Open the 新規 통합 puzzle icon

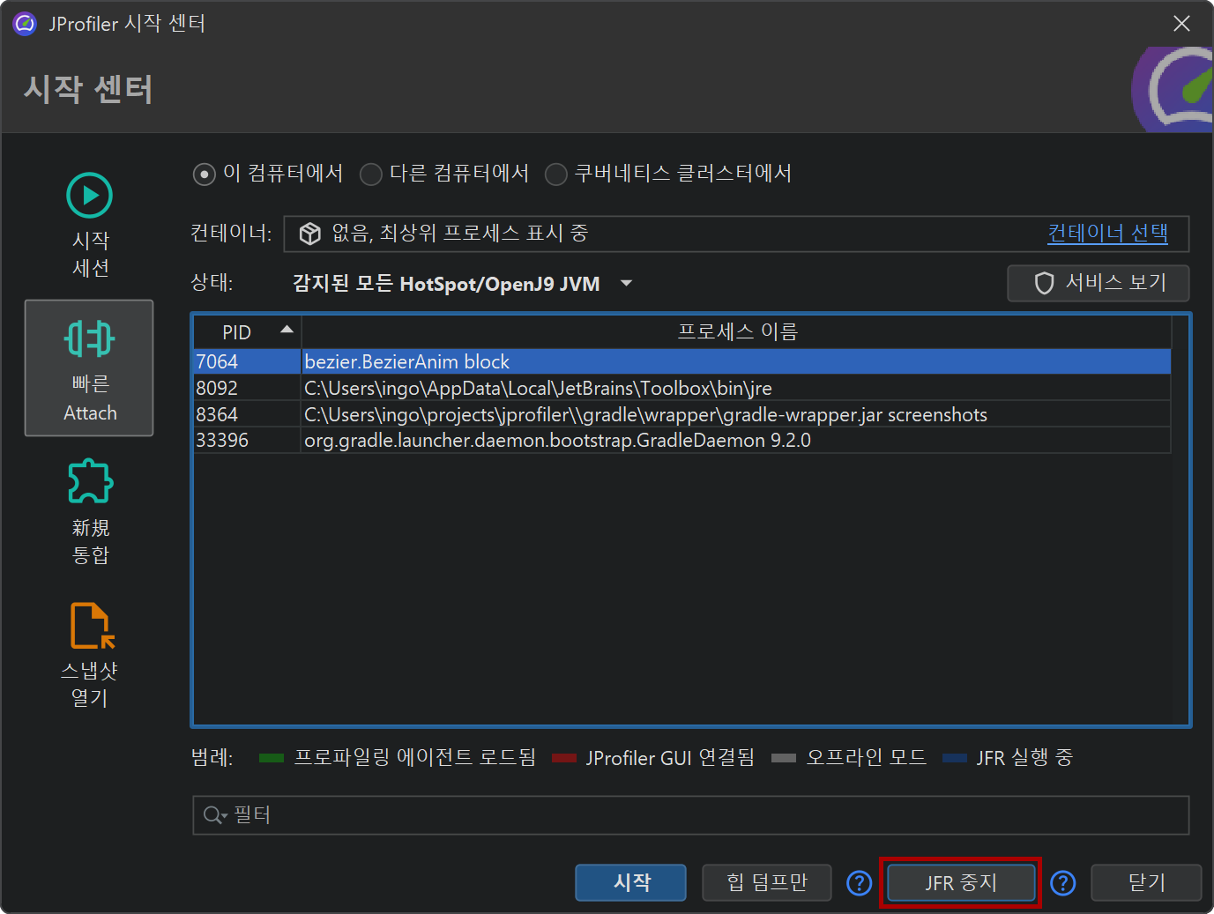[x=90, y=481]
